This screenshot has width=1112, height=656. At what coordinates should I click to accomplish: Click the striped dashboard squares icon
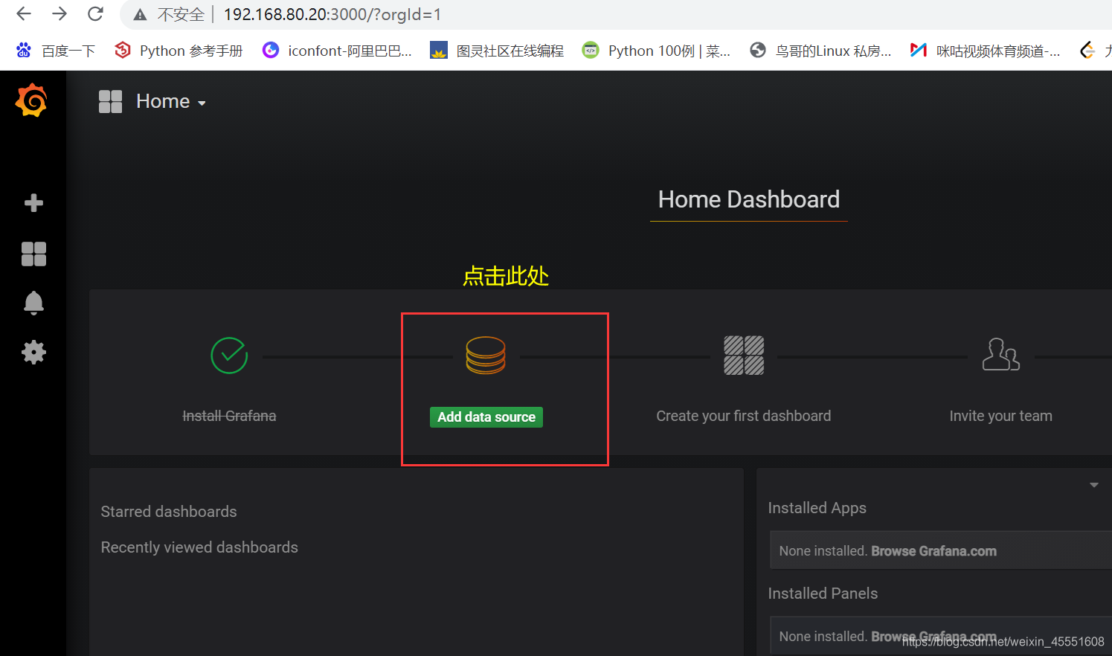point(744,355)
